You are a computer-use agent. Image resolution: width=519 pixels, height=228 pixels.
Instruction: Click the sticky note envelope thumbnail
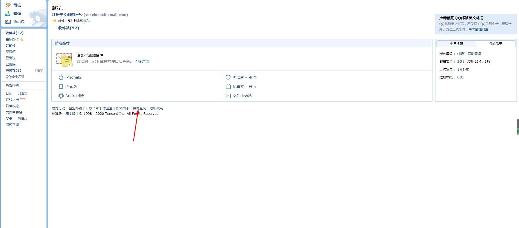[x=65, y=60]
